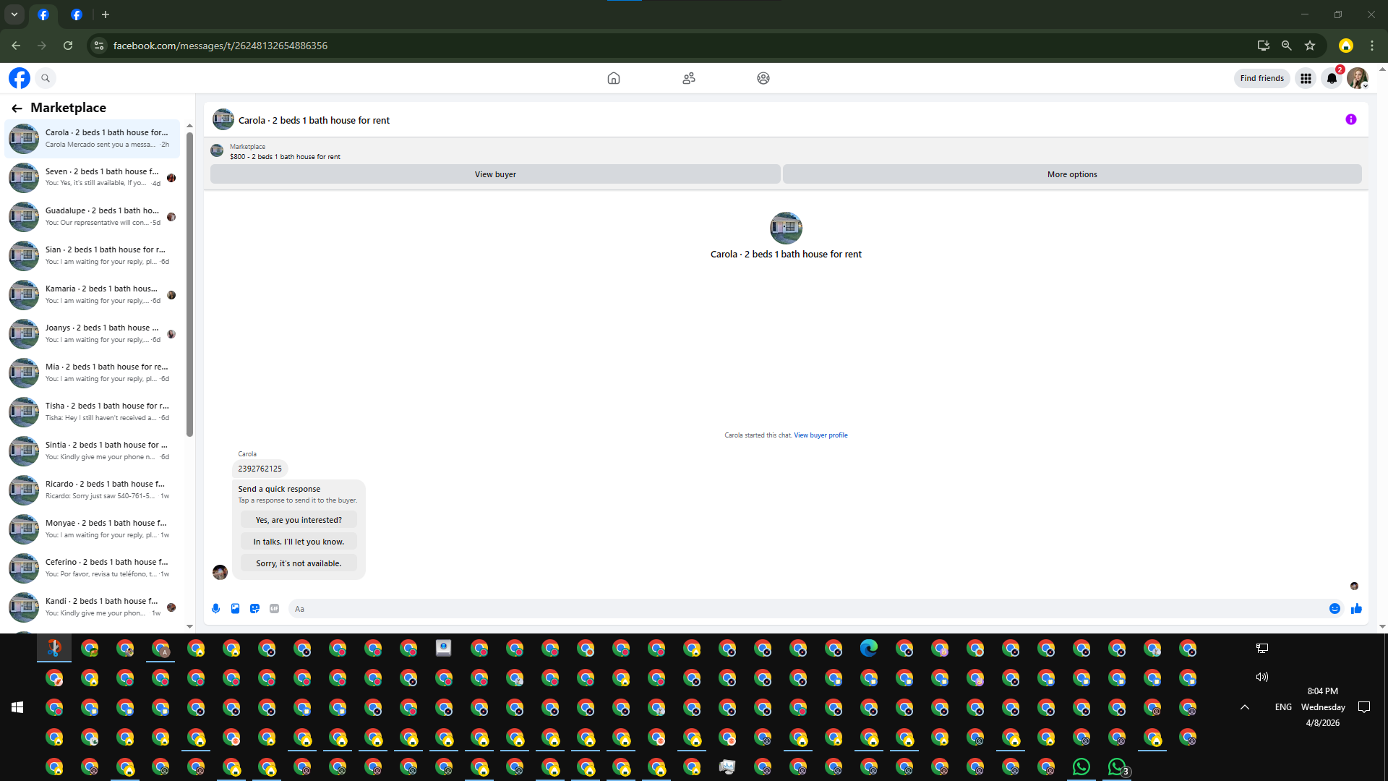Expand the browser tab search dropdown
Image resolution: width=1388 pixels, height=781 pixels.
[14, 14]
